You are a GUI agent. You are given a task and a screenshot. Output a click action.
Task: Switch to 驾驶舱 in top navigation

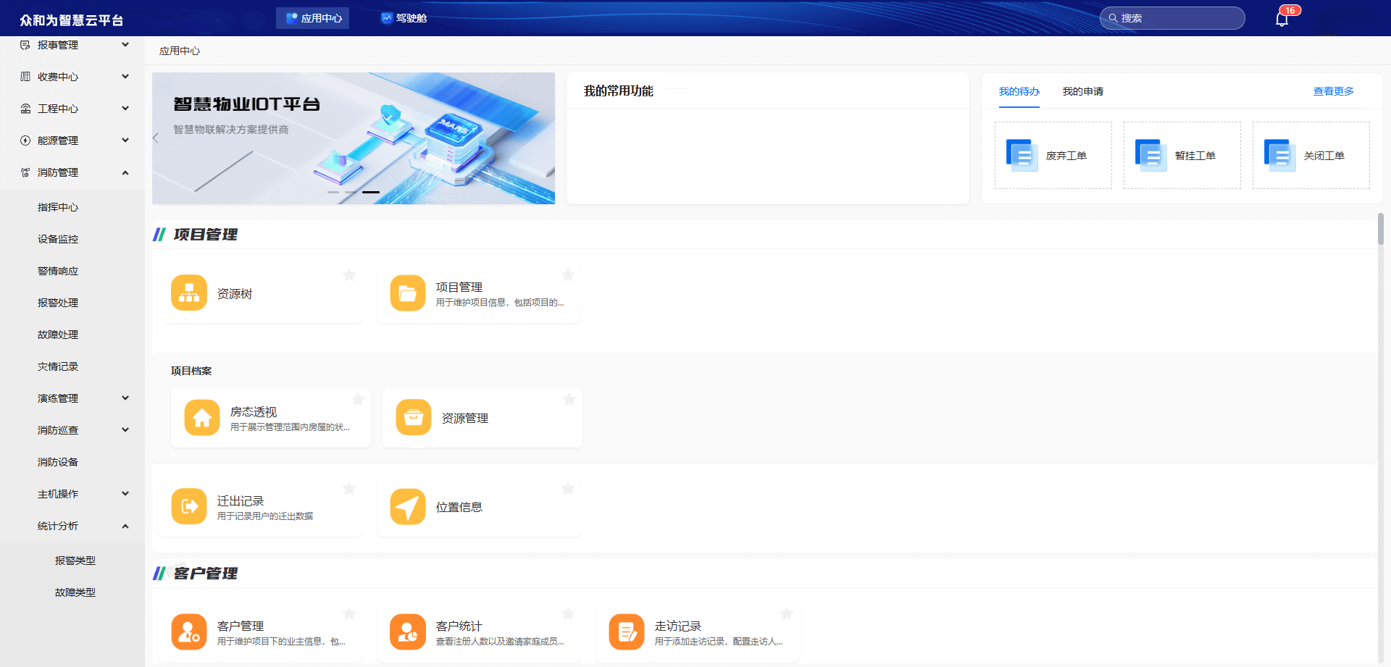404,18
